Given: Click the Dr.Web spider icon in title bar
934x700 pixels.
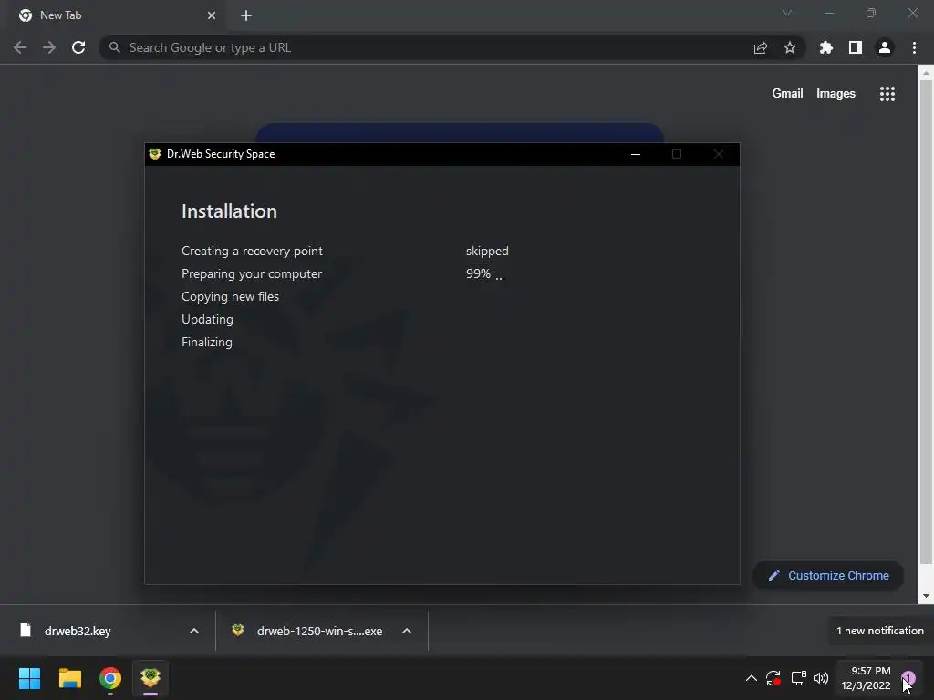Looking at the screenshot, I should tap(155, 154).
